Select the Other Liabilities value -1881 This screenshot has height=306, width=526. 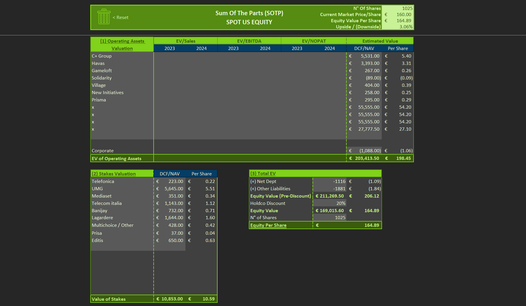[x=329, y=189]
